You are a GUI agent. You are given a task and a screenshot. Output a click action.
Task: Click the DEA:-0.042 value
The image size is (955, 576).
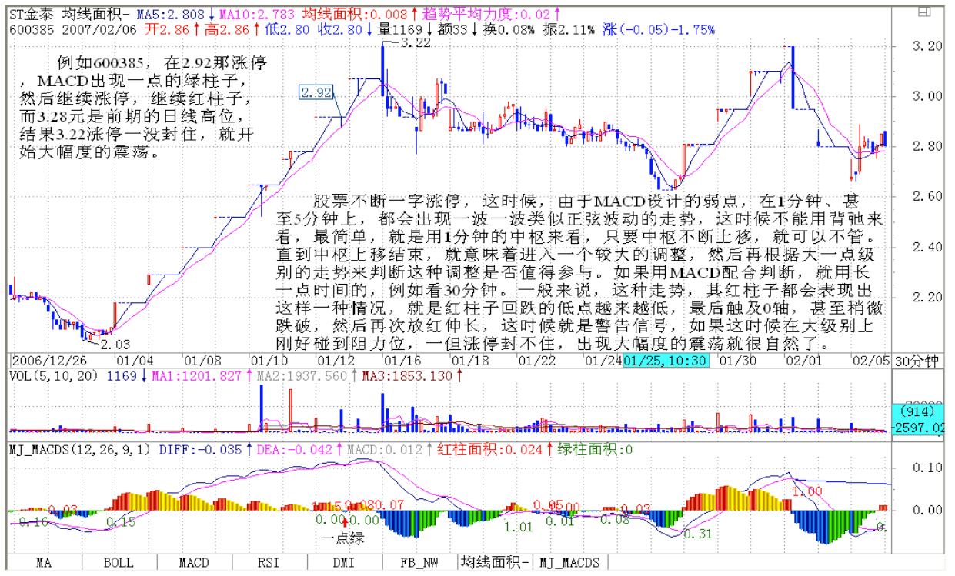pyautogui.click(x=295, y=450)
